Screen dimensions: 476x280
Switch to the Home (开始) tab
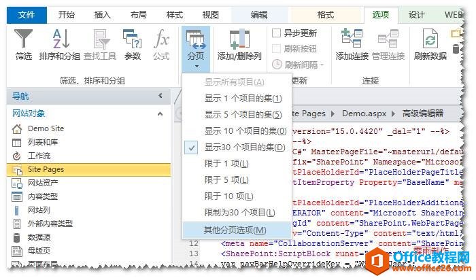[x=66, y=15]
